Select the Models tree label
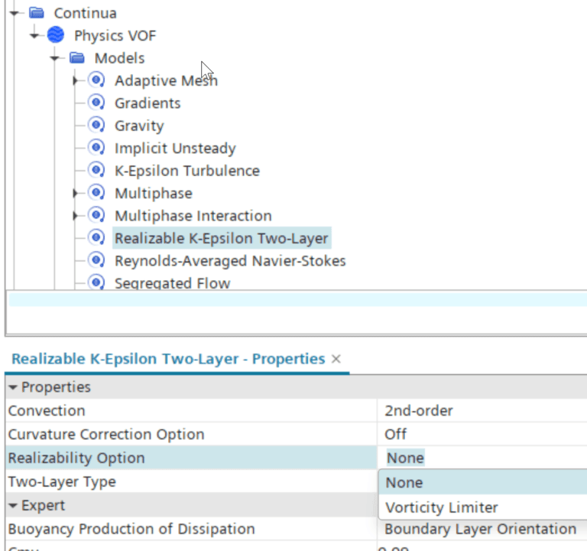 pyautogui.click(x=119, y=58)
